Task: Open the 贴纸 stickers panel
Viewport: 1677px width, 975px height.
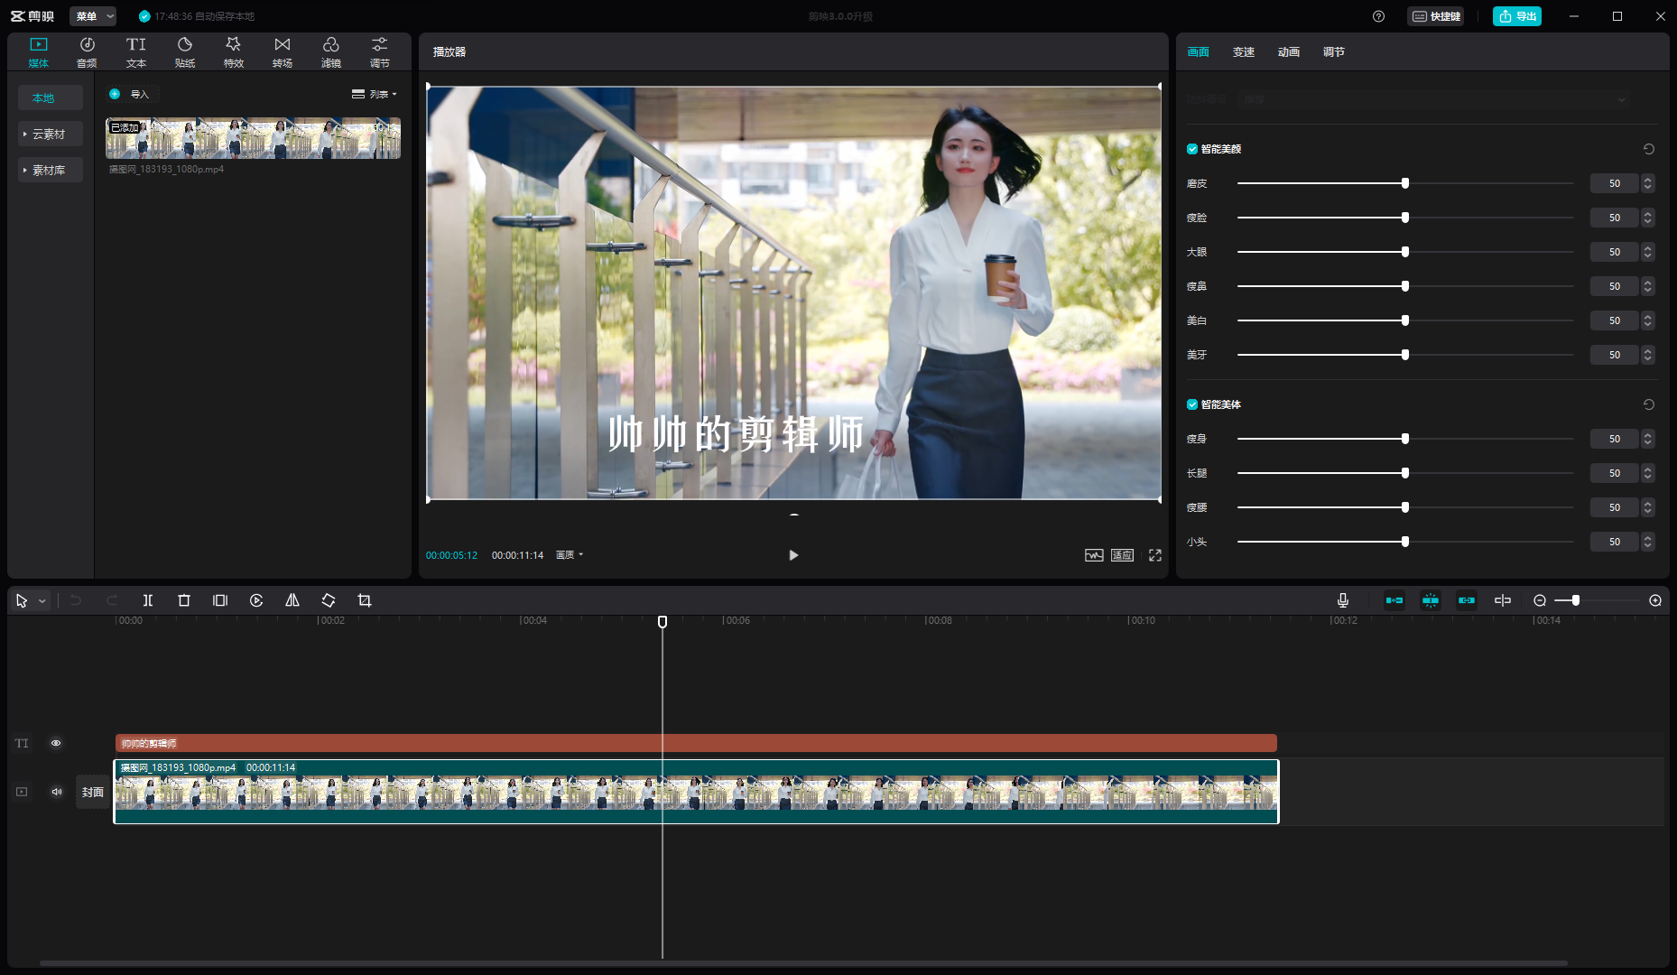Action: (x=185, y=51)
